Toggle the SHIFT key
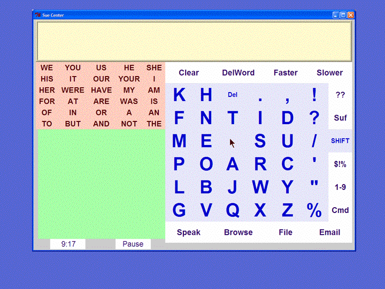The image size is (385, 289). [340, 141]
